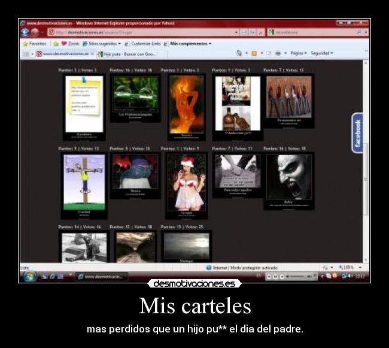The image size is (389, 348).
Task: Click the taskbar clock
Action: (360, 276)
